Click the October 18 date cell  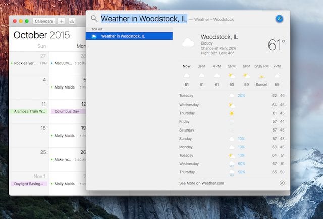point(29,134)
